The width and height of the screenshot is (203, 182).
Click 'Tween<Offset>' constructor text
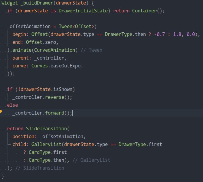pyautogui.click(x=76, y=27)
